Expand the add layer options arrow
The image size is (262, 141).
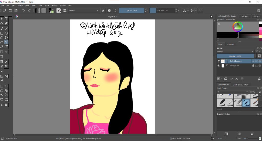click(222, 79)
